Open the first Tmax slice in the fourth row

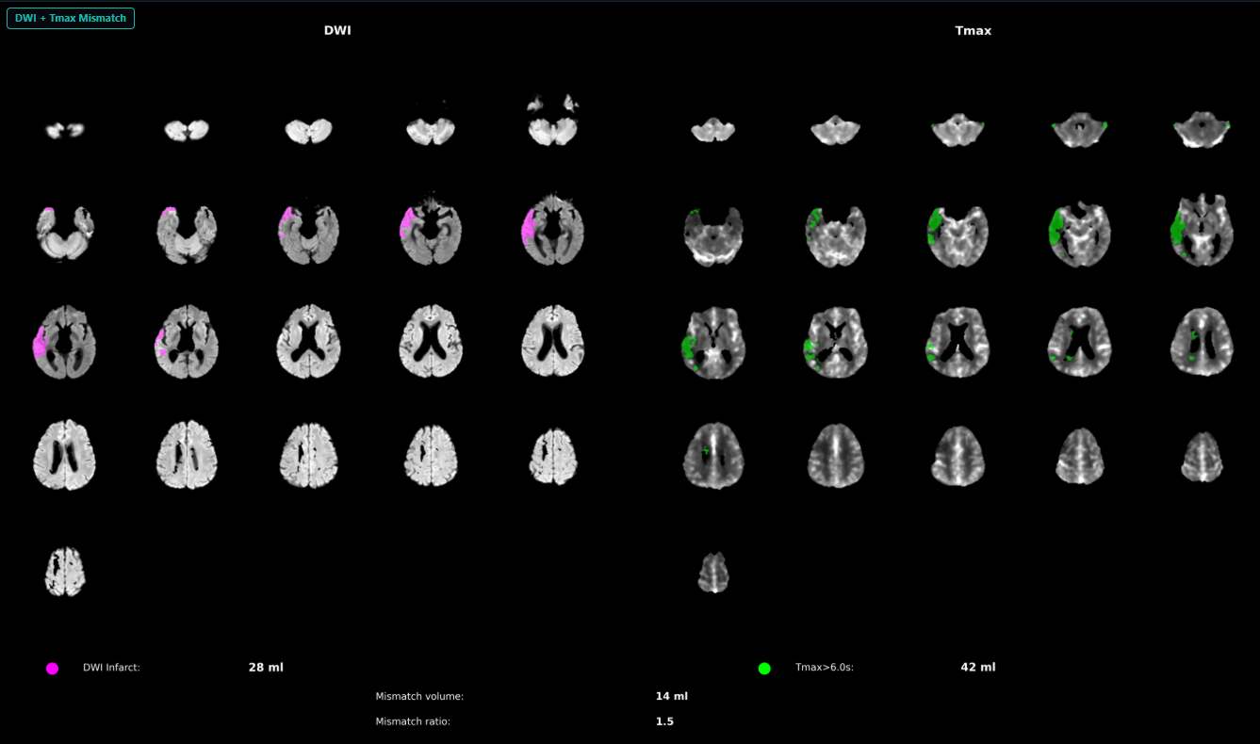click(713, 456)
